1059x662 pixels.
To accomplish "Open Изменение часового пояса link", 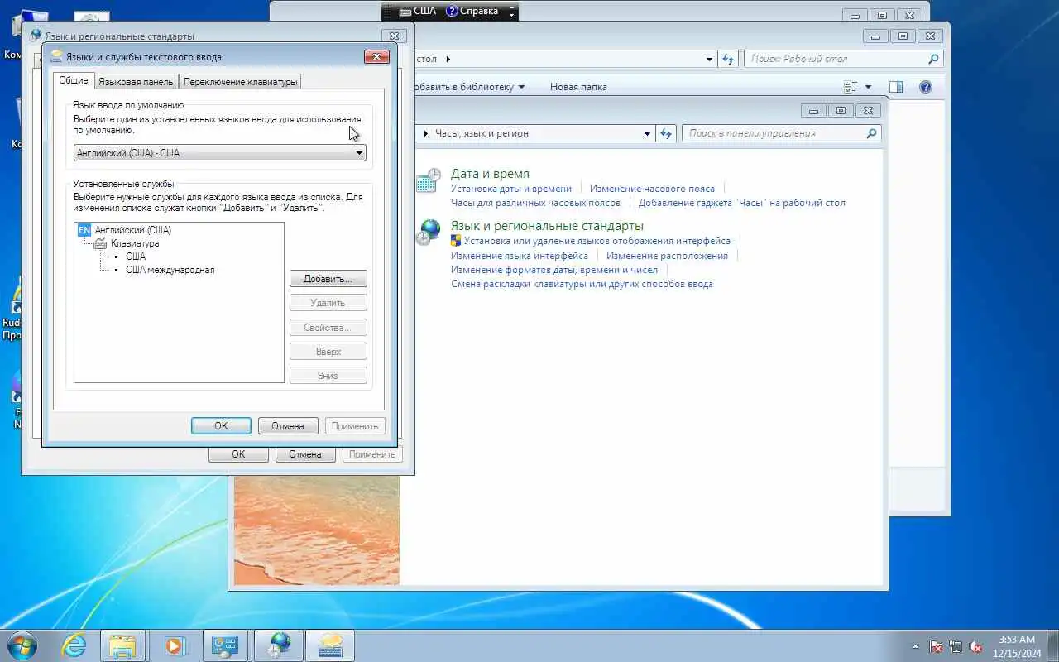I will [652, 189].
